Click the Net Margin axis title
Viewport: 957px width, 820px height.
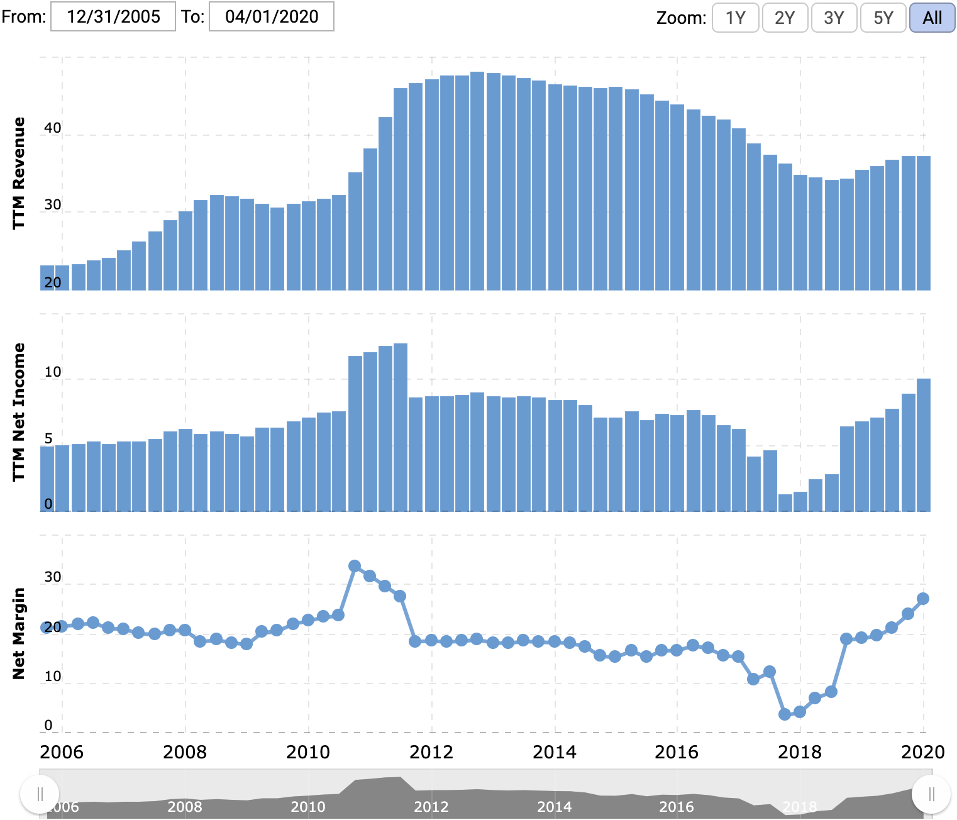[19, 634]
